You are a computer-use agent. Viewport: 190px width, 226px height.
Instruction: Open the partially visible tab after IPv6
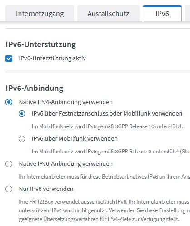click(x=188, y=13)
